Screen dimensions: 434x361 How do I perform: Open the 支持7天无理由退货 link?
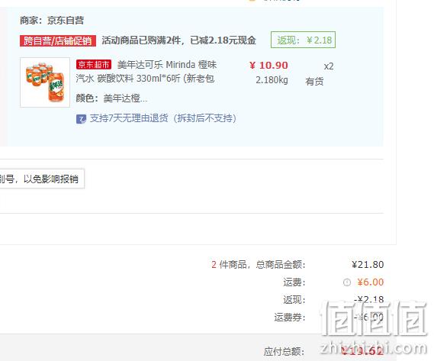click(163, 118)
